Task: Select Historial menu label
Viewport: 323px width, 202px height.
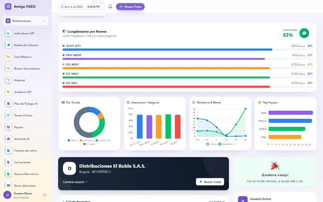Action: [x=19, y=80]
